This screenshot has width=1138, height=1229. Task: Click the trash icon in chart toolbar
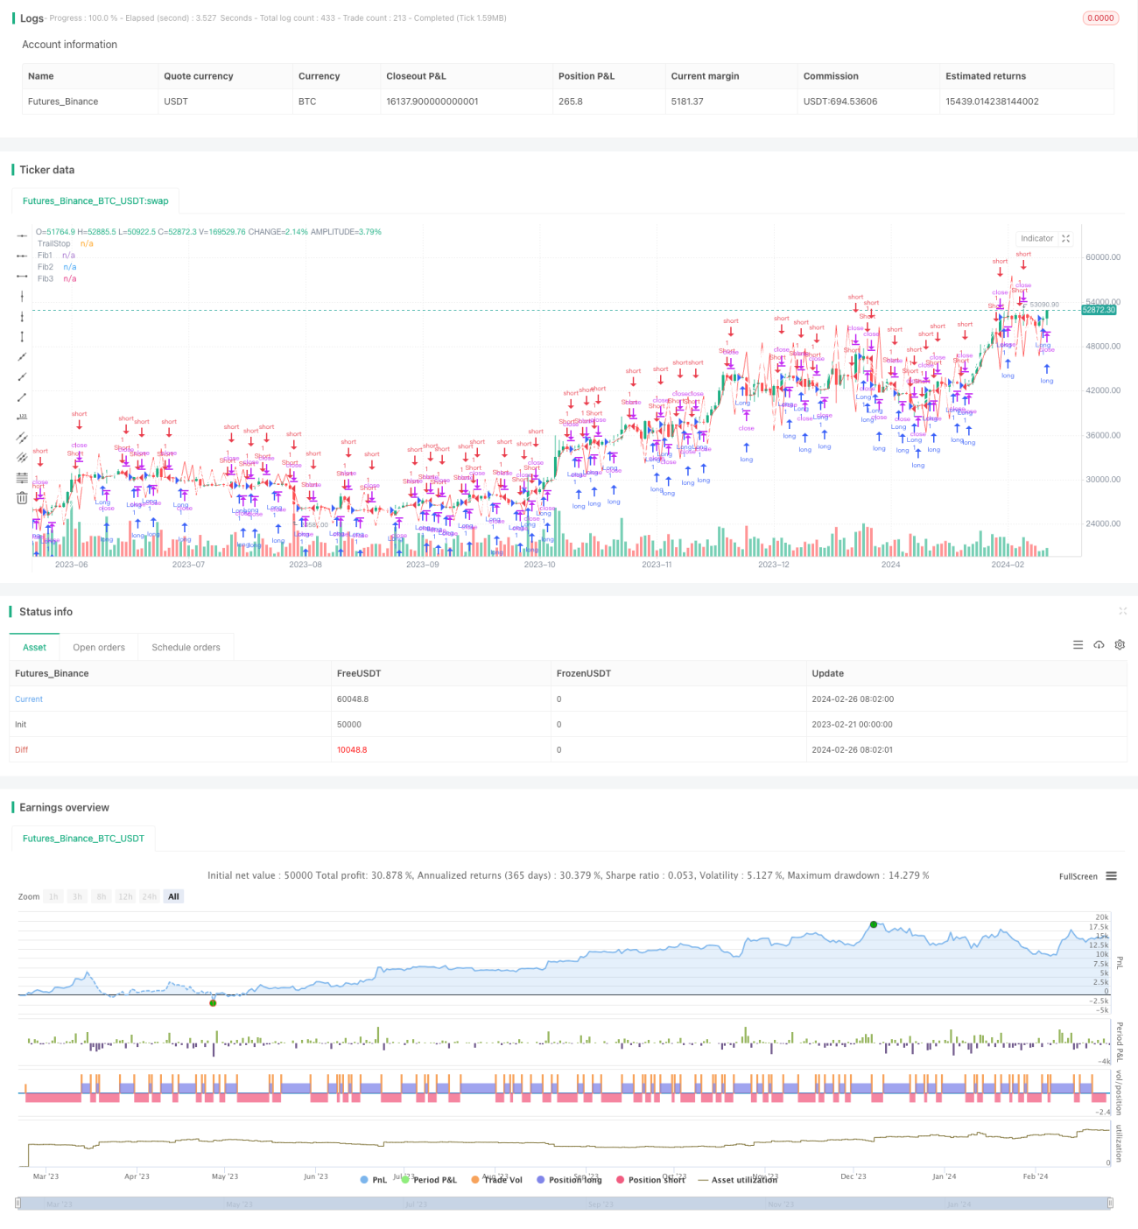coord(22,498)
